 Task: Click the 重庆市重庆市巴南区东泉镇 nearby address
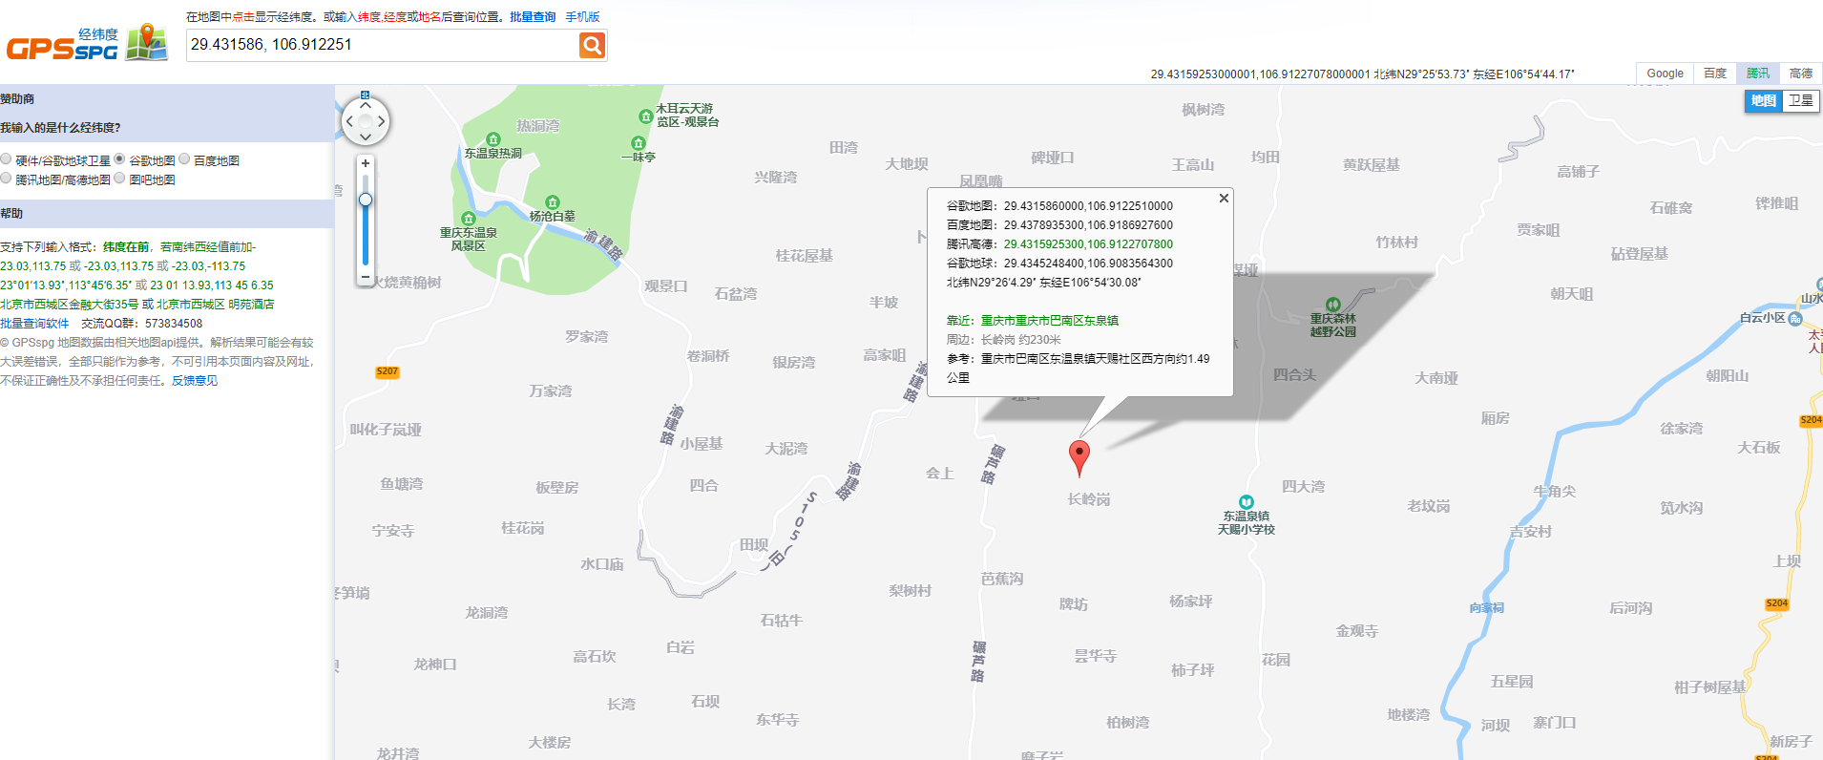click(x=1050, y=321)
